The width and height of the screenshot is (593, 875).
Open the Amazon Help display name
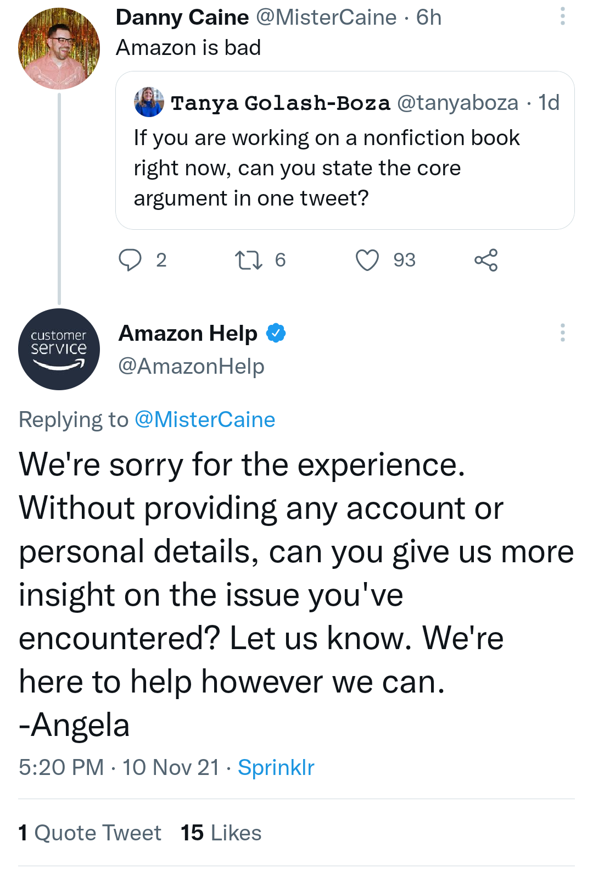[188, 333]
